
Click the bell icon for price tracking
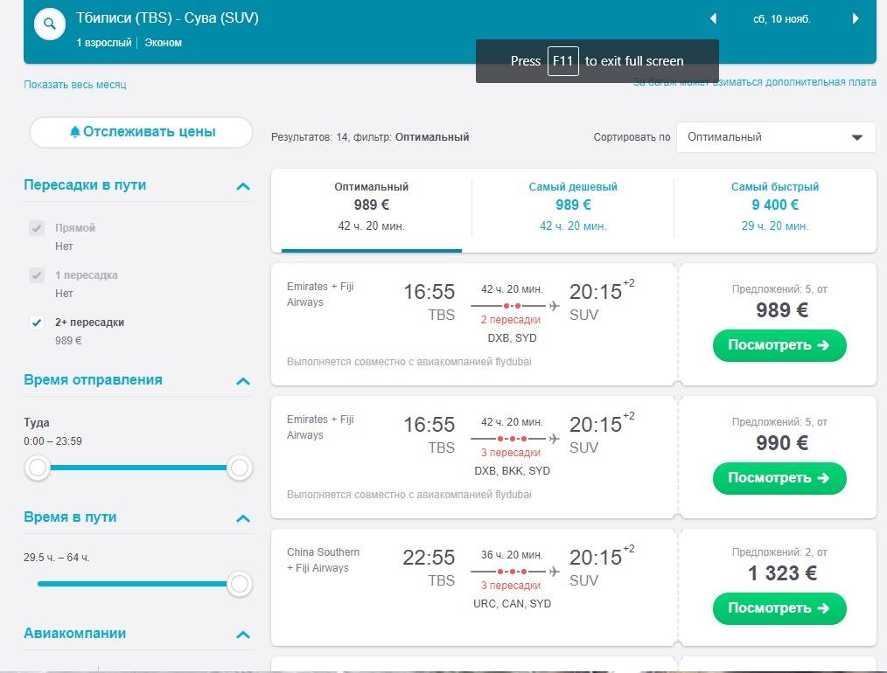(75, 132)
